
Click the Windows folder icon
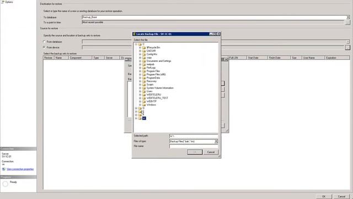click(x=144, y=105)
